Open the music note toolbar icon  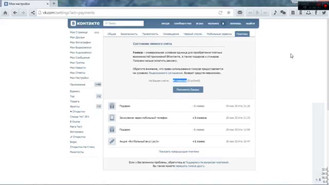pos(275,13)
